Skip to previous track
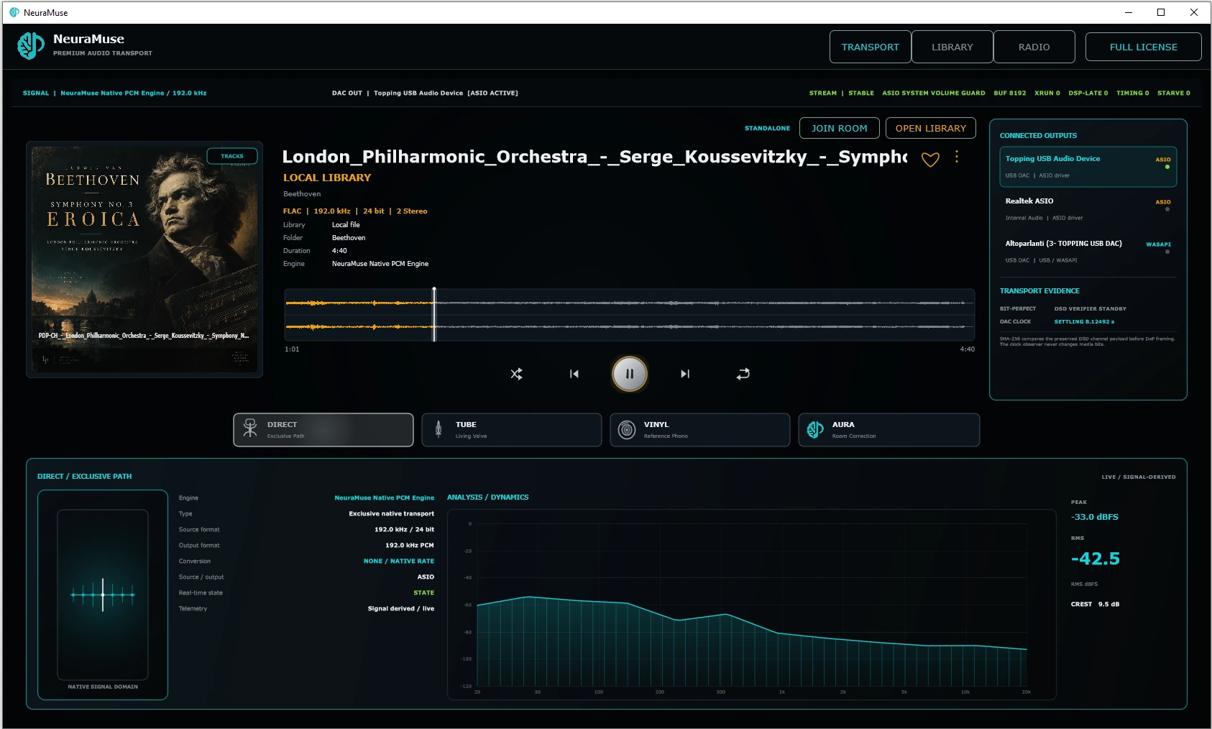 [574, 374]
